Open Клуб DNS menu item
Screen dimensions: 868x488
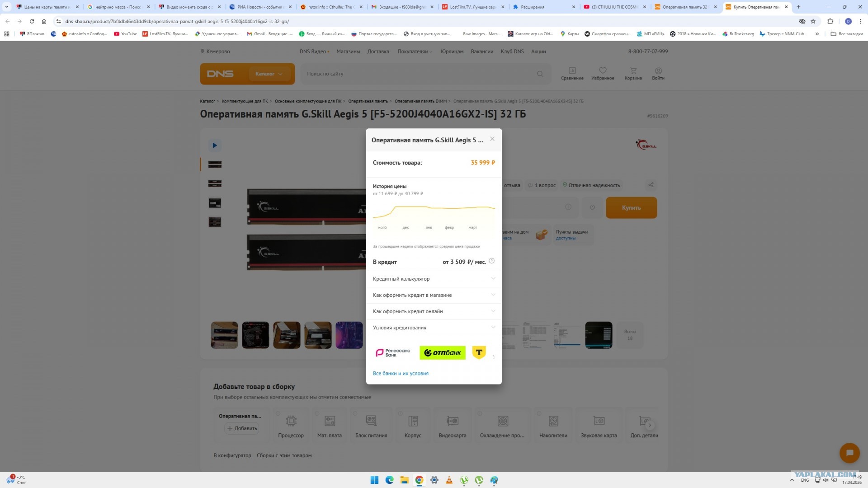(512, 52)
